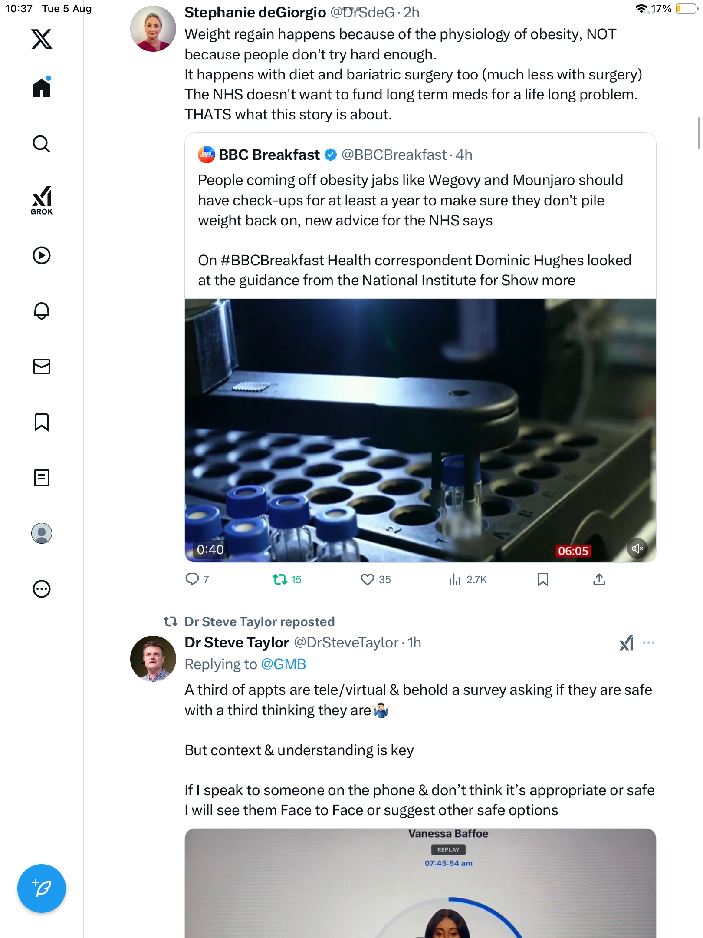Open the @GMB mention link
The width and height of the screenshot is (703, 938).
tap(283, 664)
